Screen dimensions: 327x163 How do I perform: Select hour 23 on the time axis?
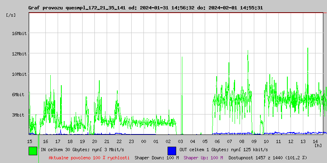pyautogui.click(x=131, y=141)
